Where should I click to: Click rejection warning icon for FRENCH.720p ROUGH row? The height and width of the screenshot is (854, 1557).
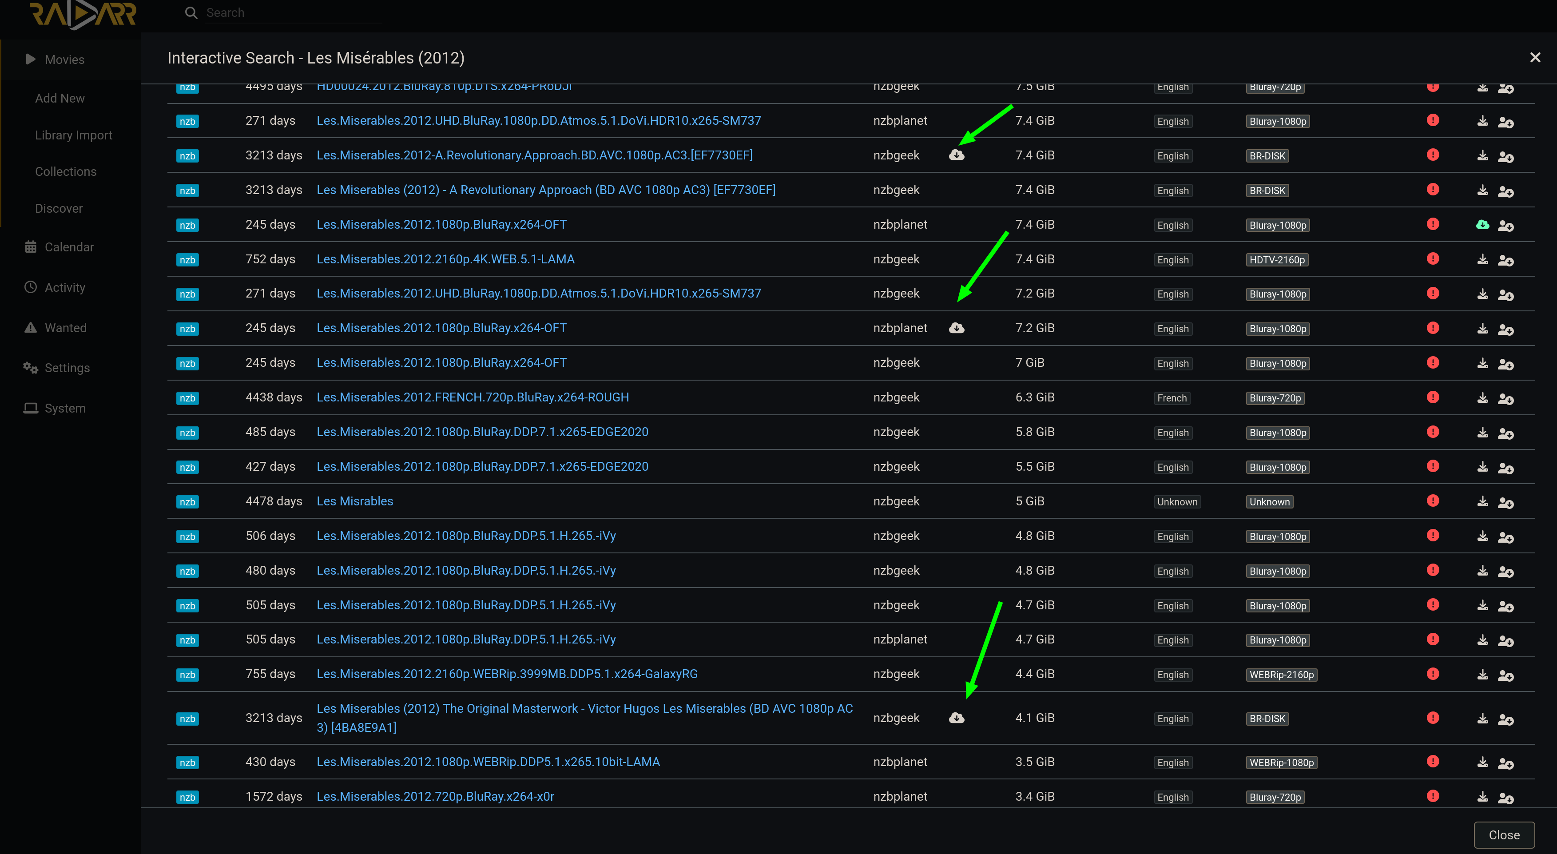tap(1433, 397)
